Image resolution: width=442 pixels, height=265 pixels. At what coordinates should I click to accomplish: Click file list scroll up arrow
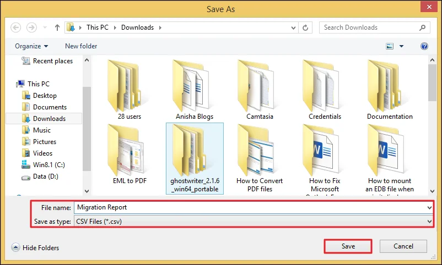pyautogui.click(x=432, y=60)
